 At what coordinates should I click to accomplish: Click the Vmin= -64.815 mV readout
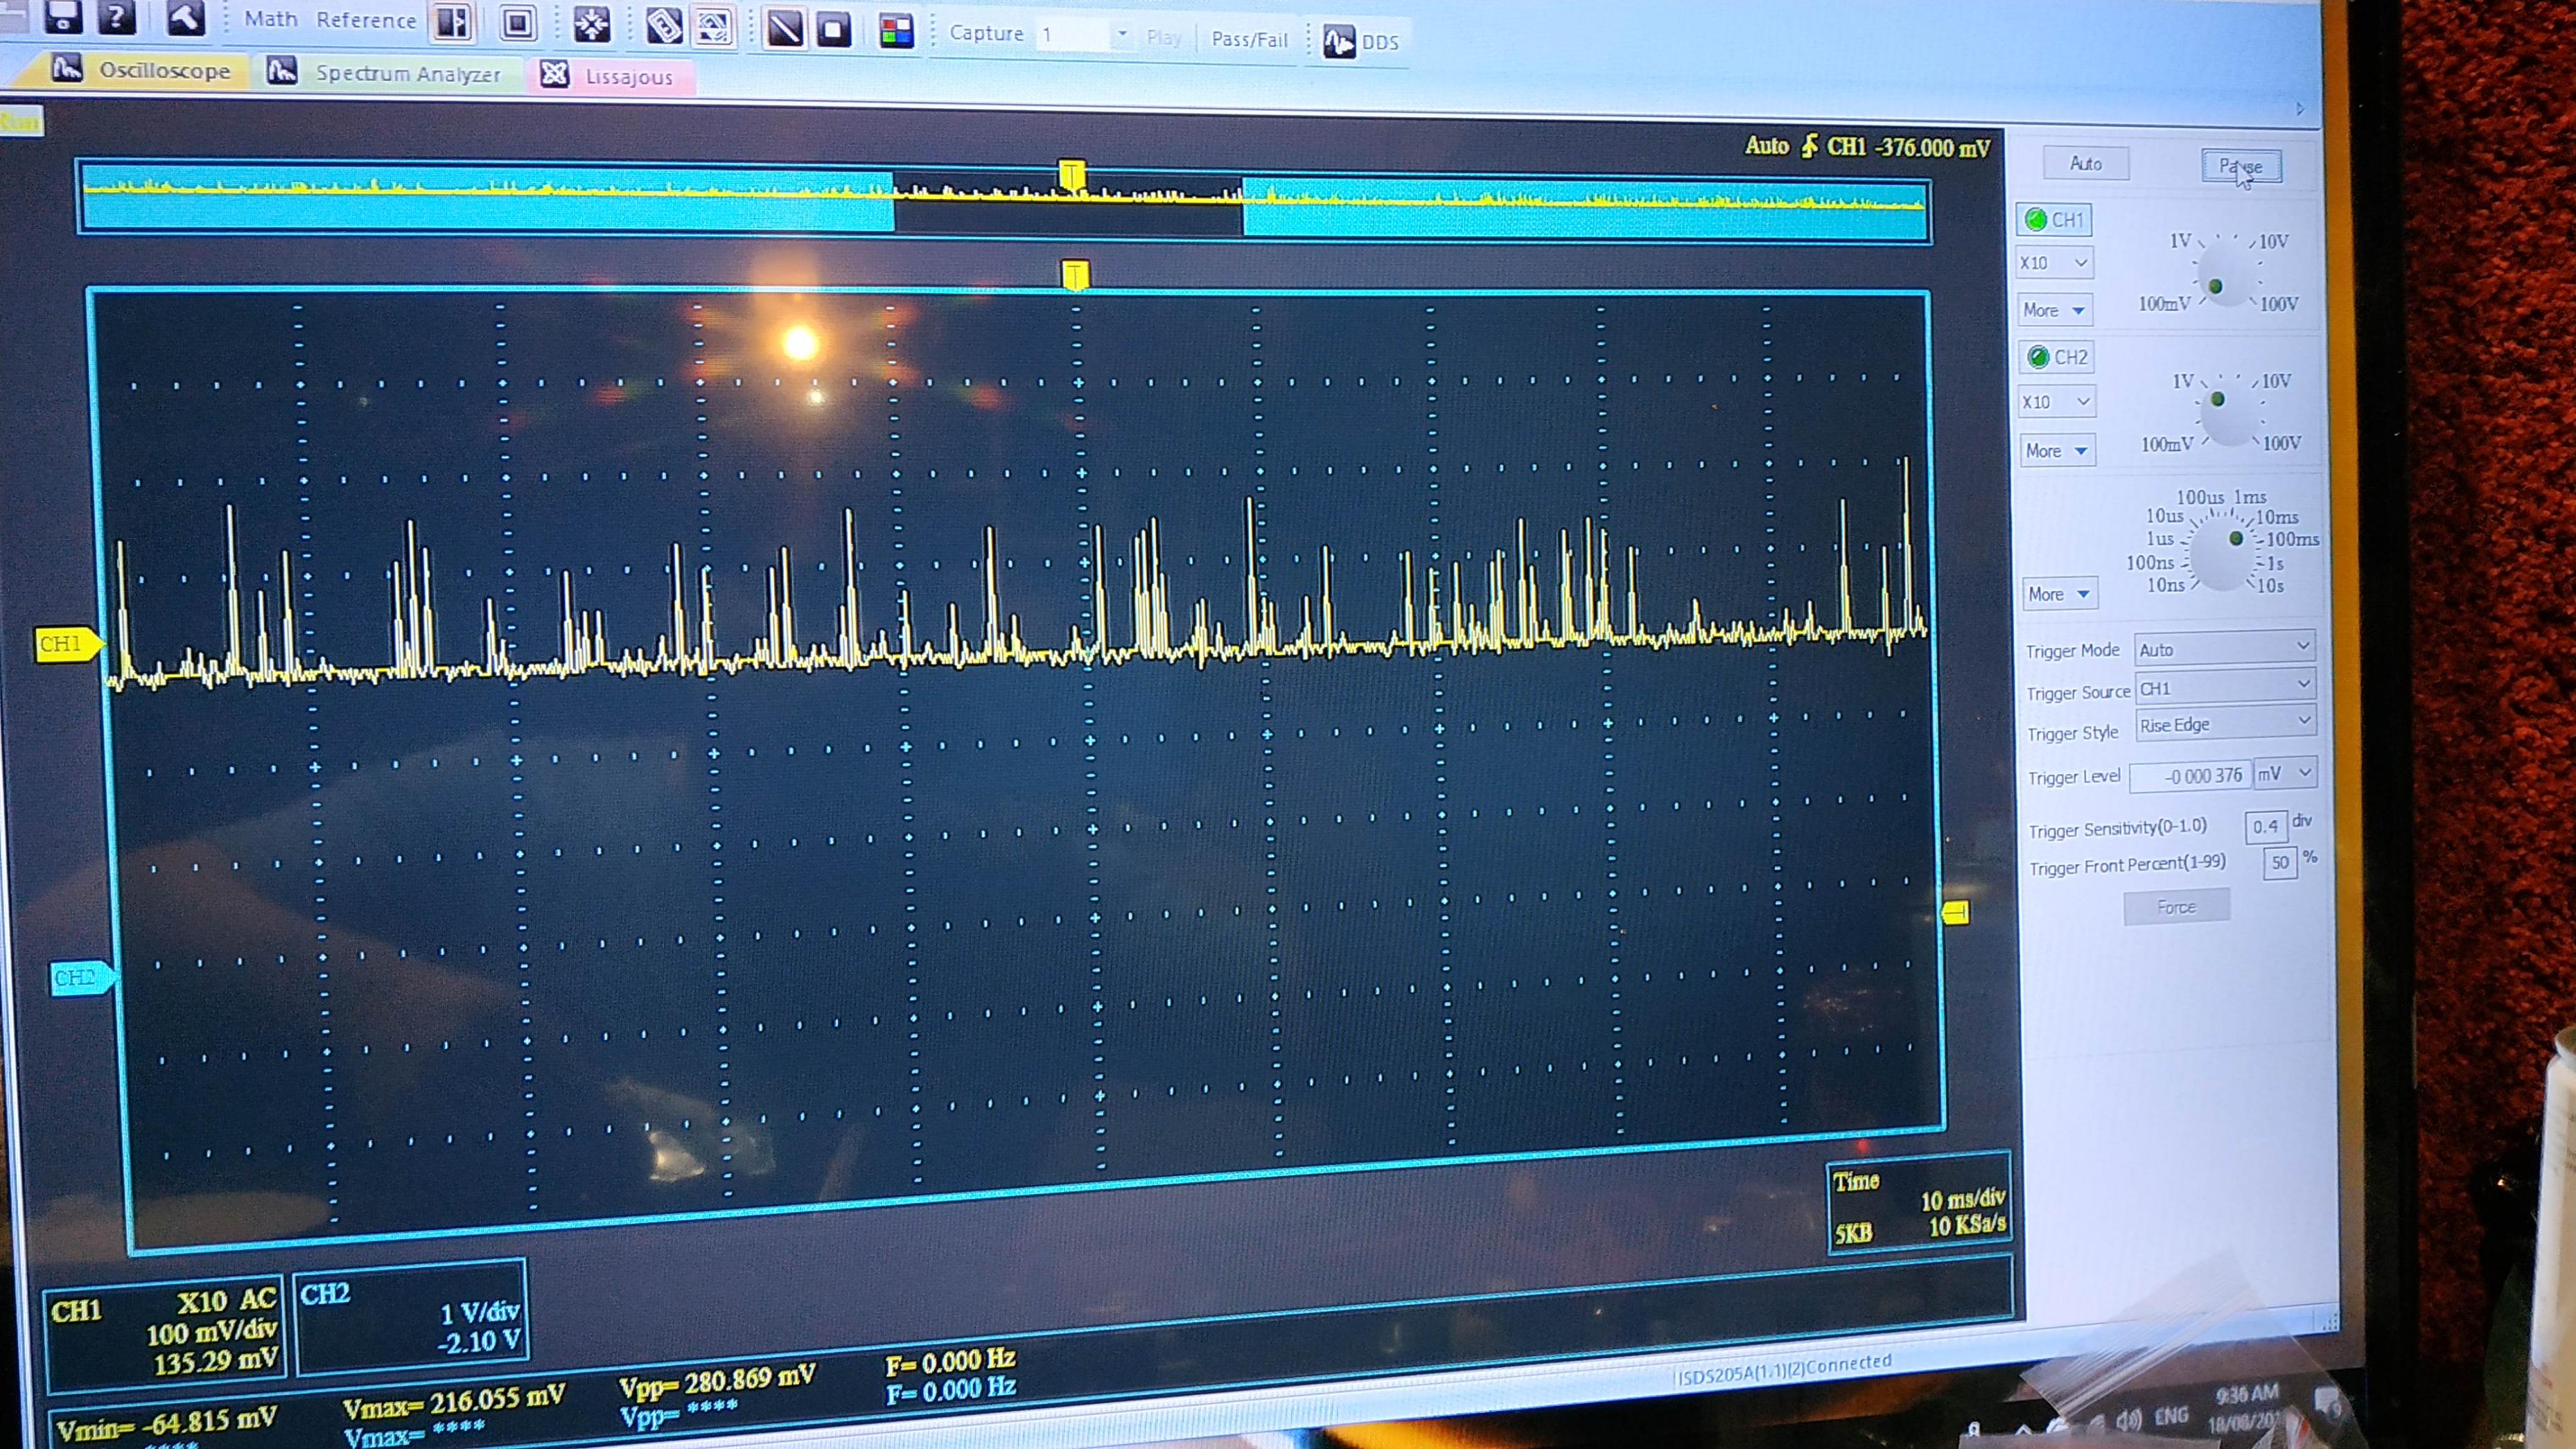(166, 1424)
